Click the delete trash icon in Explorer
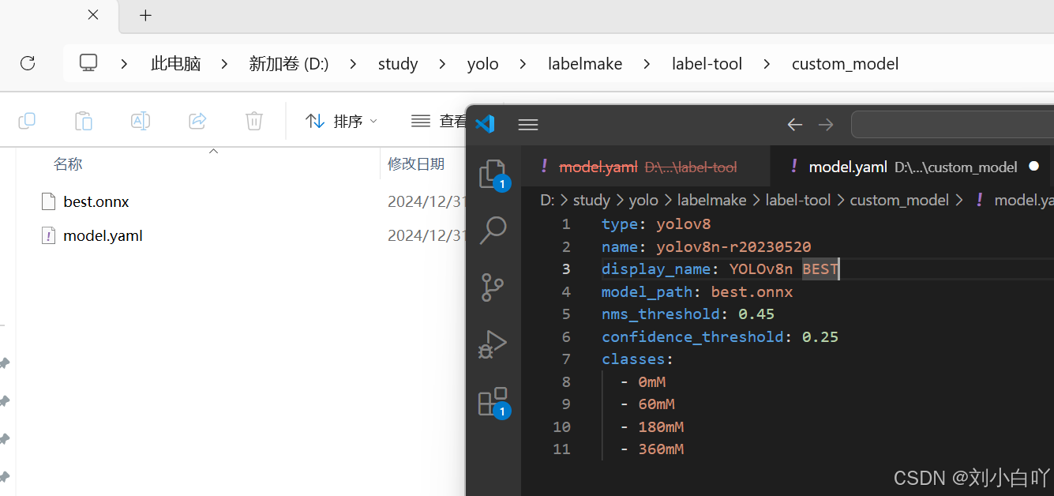 pos(254,121)
